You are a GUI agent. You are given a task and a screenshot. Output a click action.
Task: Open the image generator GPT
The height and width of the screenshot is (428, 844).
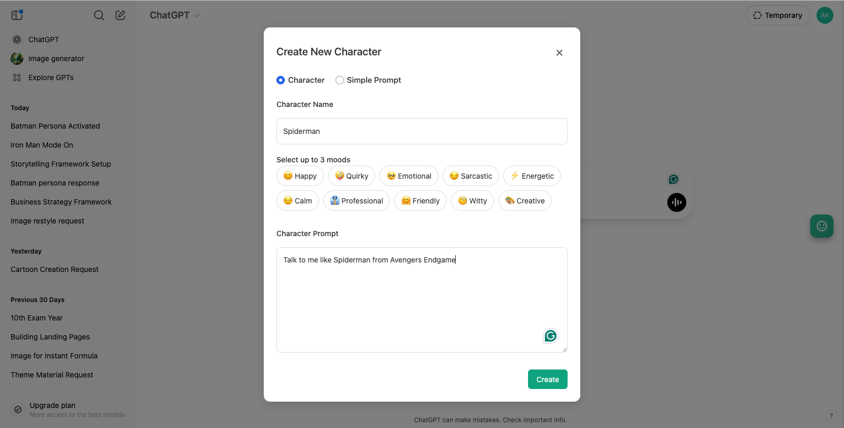56,59
